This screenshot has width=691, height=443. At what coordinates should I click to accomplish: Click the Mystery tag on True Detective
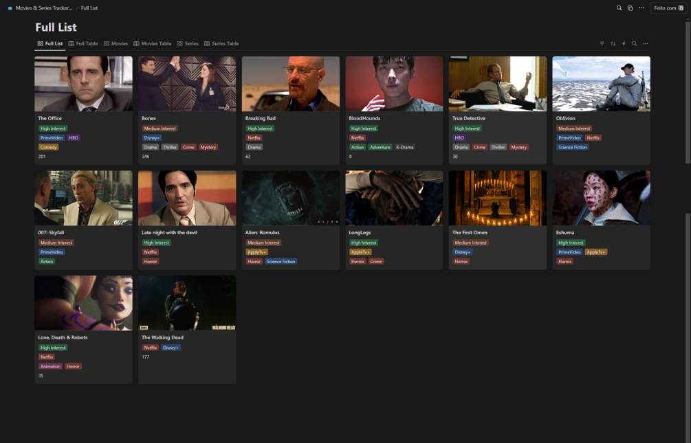(x=518, y=147)
